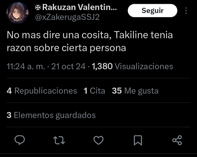The width and height of the screenshot is (197, 157).
Task: Open the Rakuzan Valentin profile avatar
Action: [18, 13]
